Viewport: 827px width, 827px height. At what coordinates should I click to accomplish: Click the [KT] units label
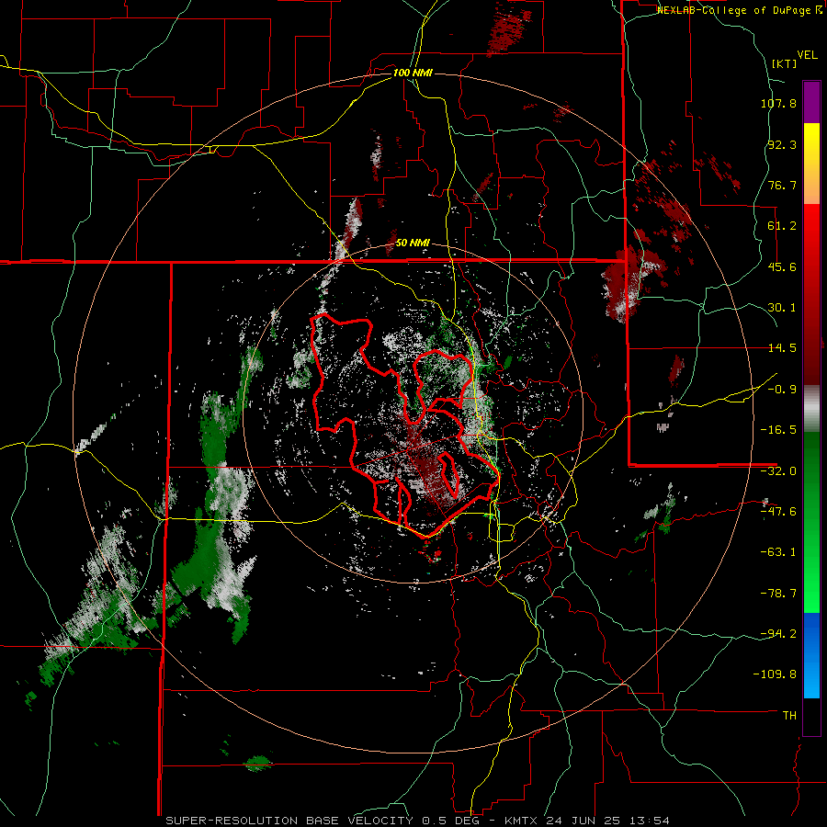(784, 63)
